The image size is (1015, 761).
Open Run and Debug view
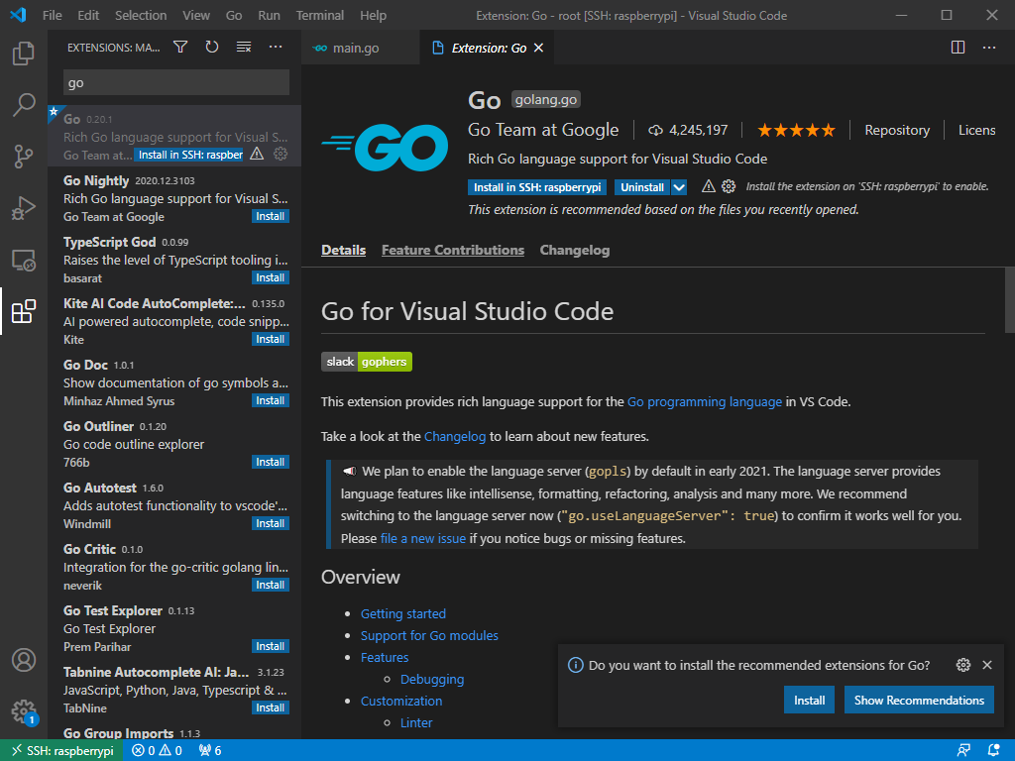24,208
